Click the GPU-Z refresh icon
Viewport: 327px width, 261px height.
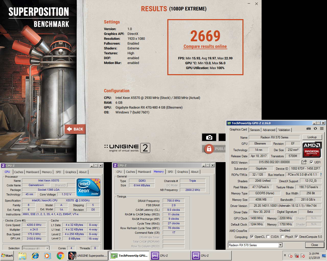click(x=315, y=129)
